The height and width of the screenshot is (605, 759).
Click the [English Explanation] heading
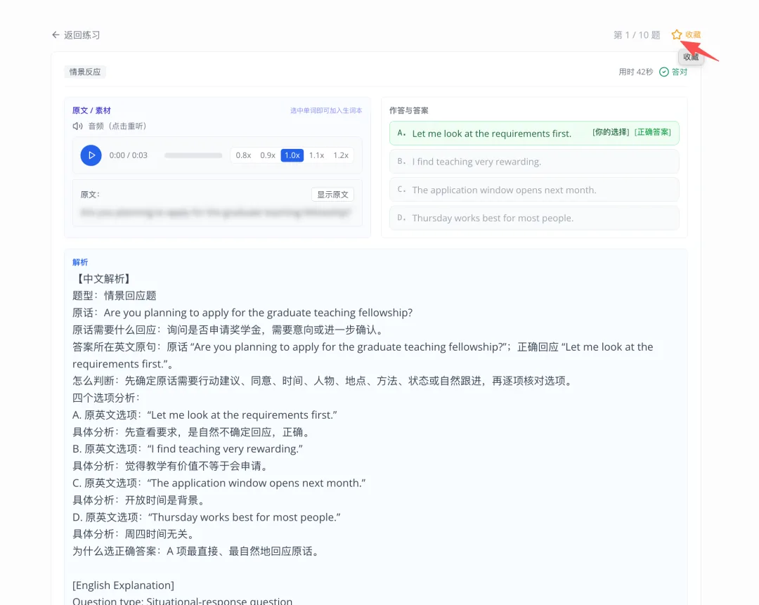click(124, 585)
